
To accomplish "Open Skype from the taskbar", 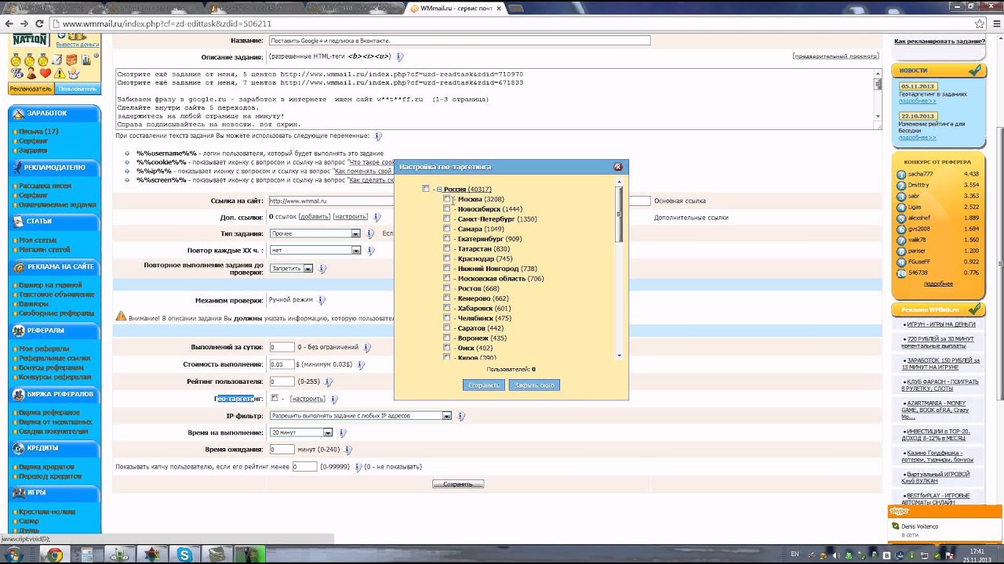I will coord(184,555).
